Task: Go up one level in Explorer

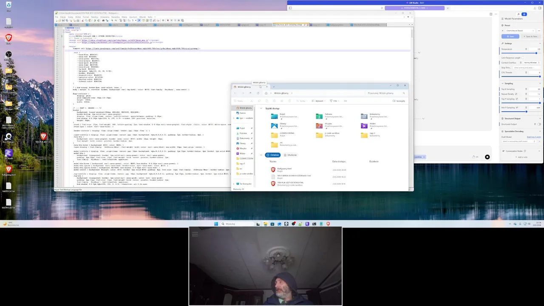Action: click(x=250, y=93)
